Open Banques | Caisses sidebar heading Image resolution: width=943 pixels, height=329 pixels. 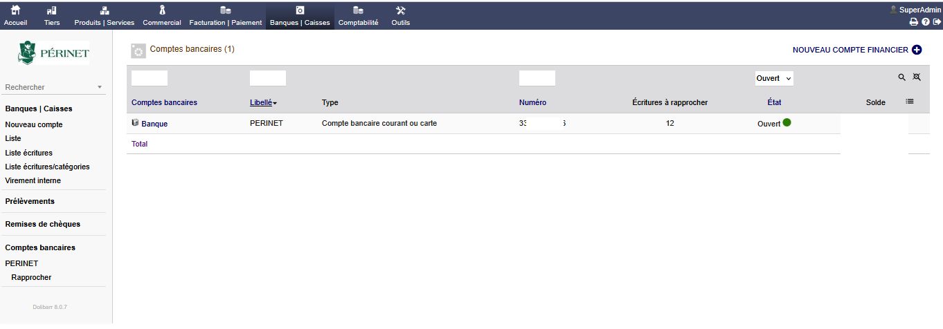(39, 109)
